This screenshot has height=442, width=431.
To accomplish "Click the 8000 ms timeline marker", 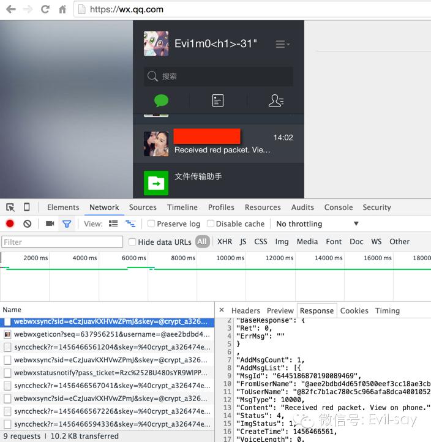I will click(x=183, y=258).
